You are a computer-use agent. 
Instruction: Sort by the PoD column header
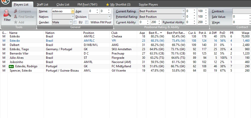pyautogui.click(x=223, y=33)
